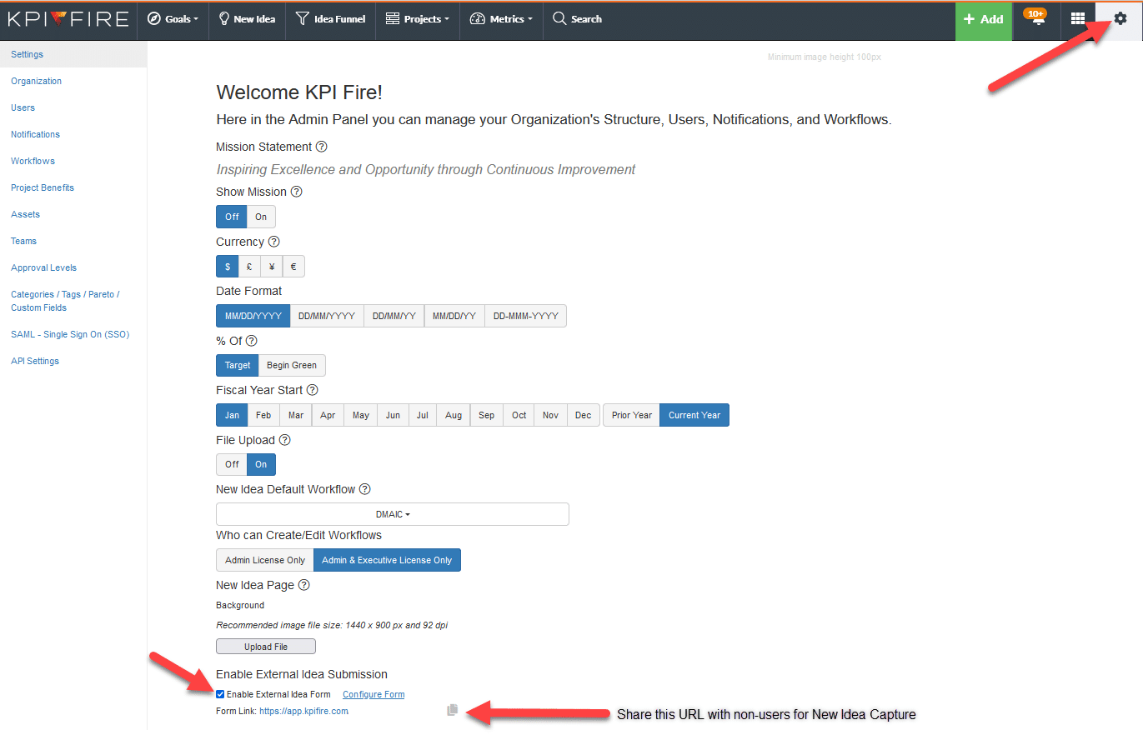This screenshot has width=1143, height=740.
Task: Click the Search magnifier item
Action: point(577,19)
